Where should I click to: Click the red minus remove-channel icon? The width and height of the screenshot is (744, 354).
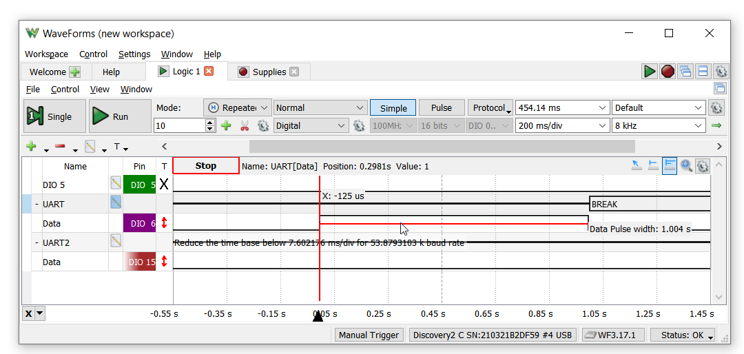click(60, 147)
